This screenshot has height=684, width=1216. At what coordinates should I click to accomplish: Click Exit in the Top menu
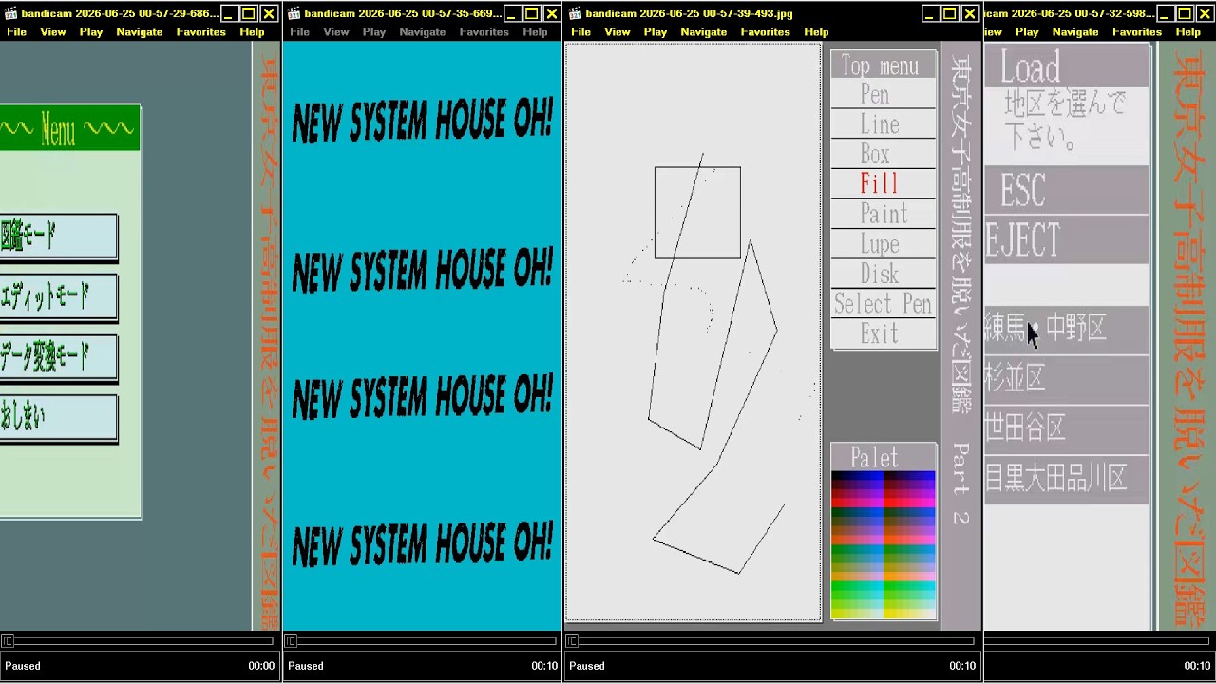coord(883,333)
